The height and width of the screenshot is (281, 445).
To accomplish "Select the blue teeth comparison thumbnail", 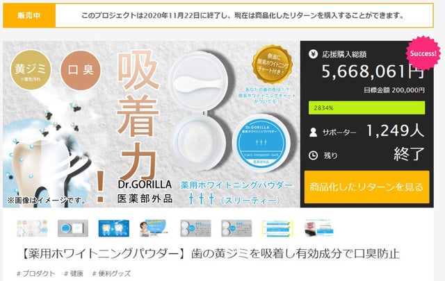I will (114, 228).
